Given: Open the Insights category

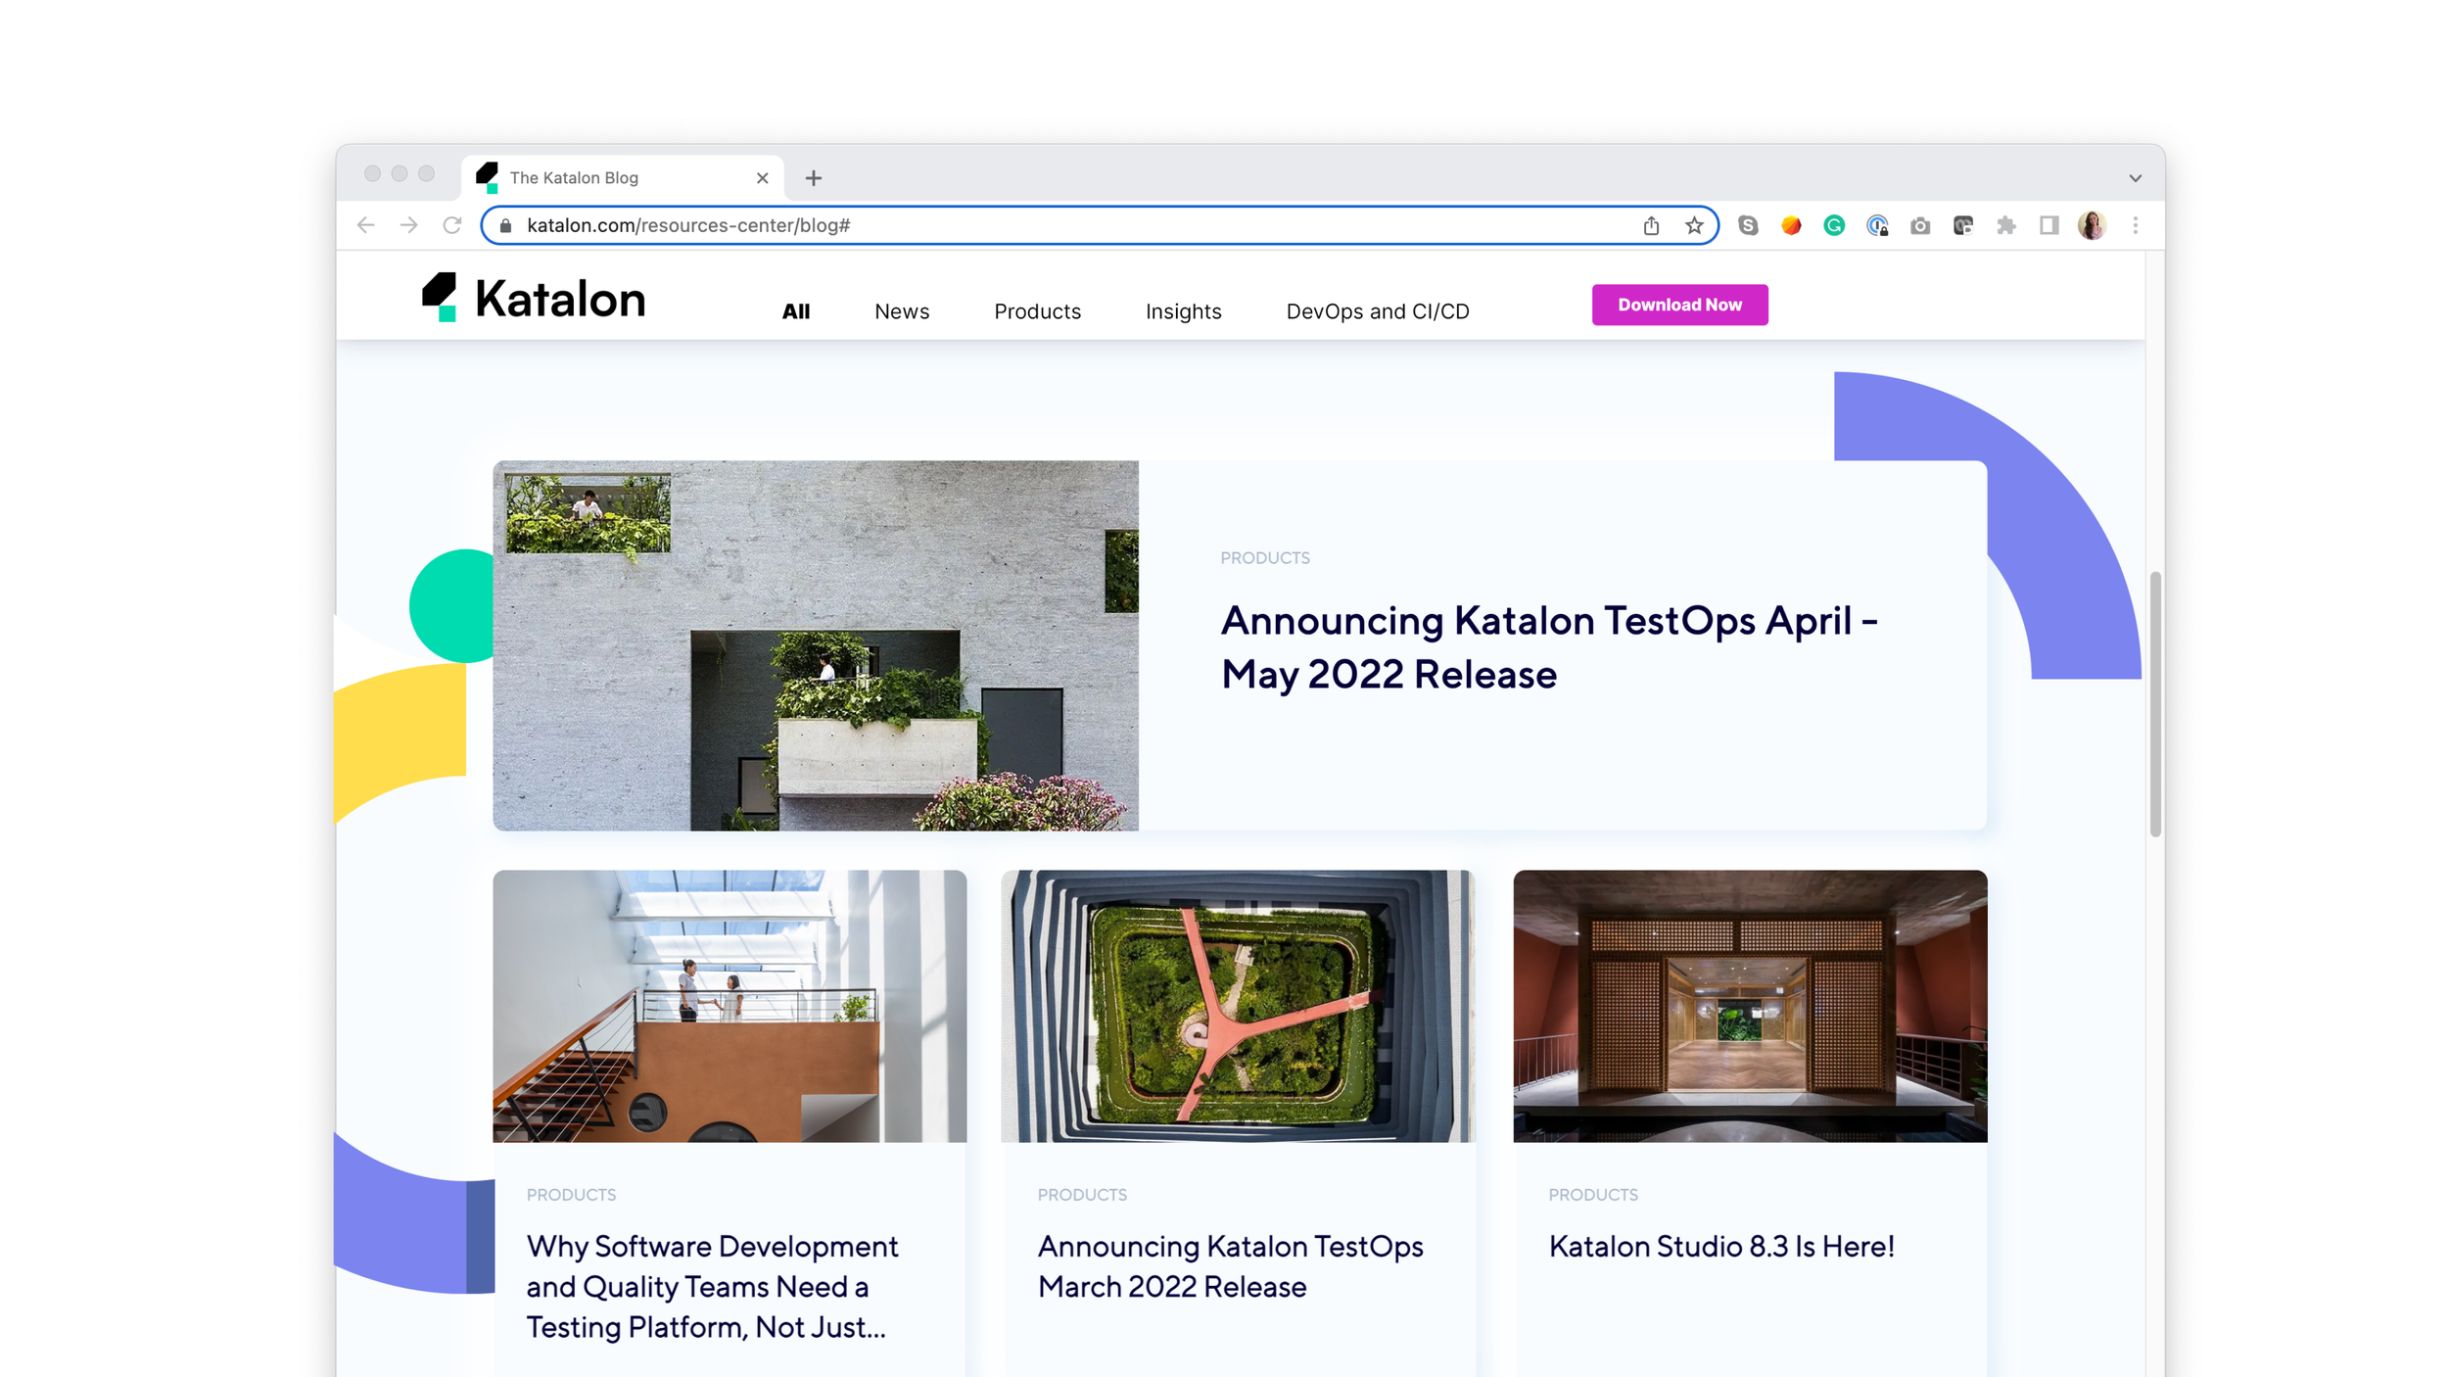Looking at the screenshot, I should 1184,311.
